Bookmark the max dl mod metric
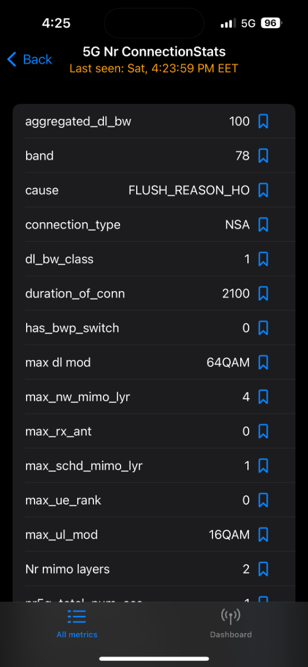The height and width of the screenshot is (667, 308). [264, 362]
